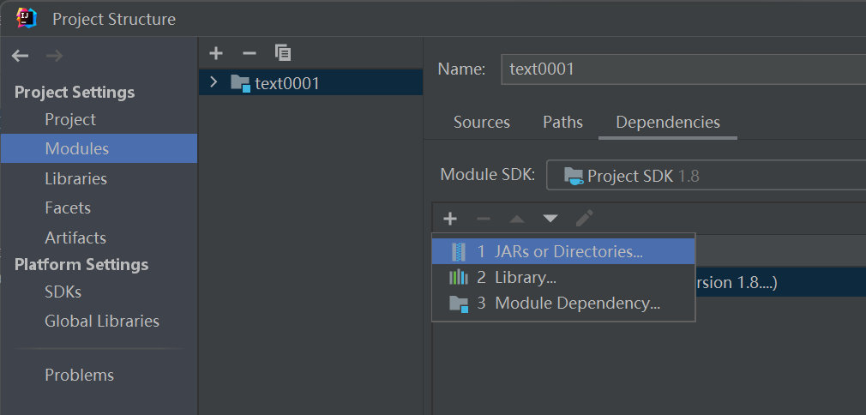Copy the selected module icon
866x415 pixels.
pos(283,53)
